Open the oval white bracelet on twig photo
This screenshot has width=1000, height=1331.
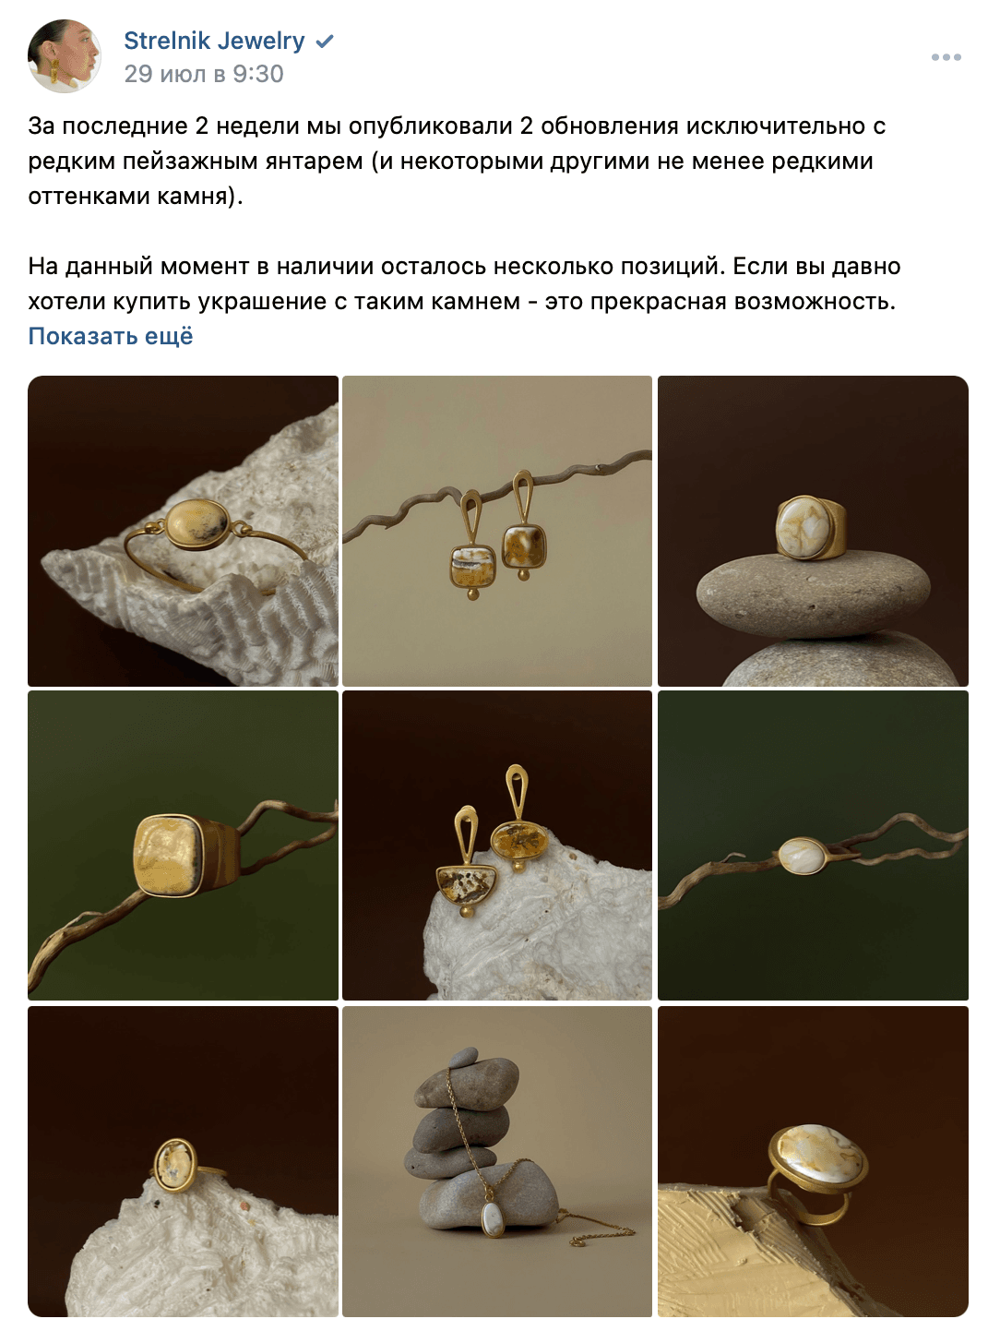point(813,845)
